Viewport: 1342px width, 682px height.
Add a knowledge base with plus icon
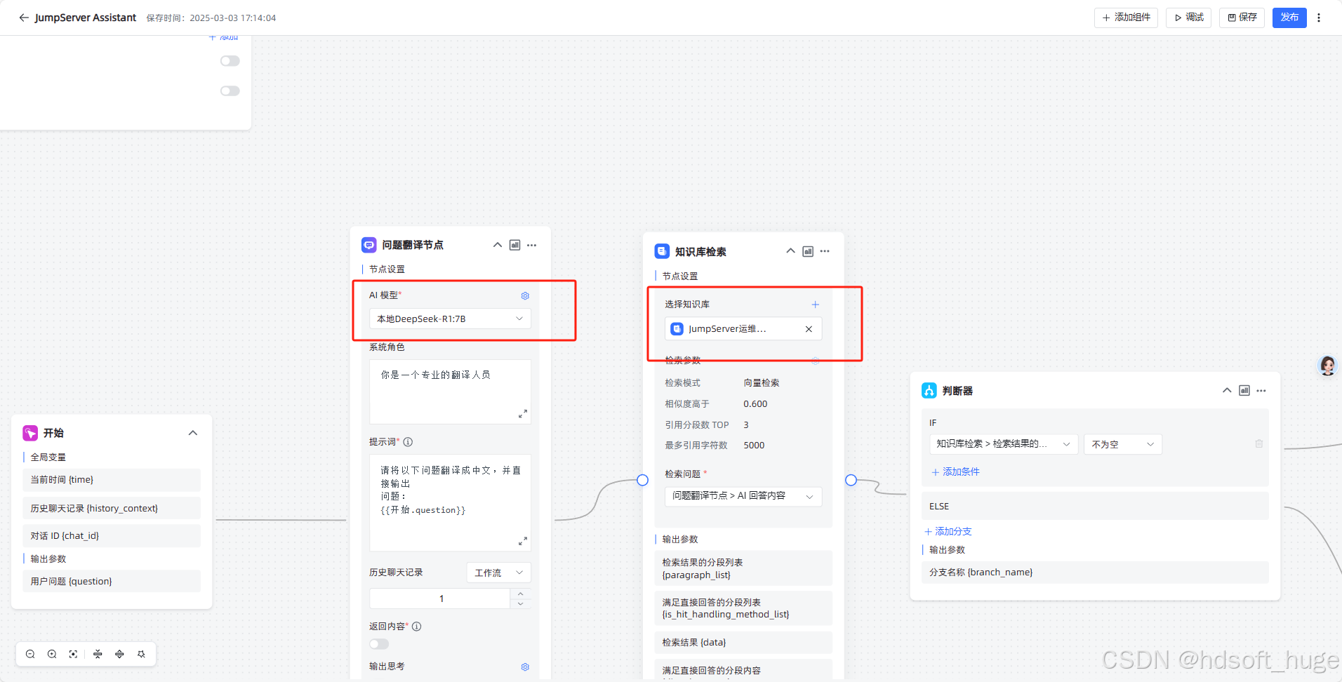pos(816,305)
